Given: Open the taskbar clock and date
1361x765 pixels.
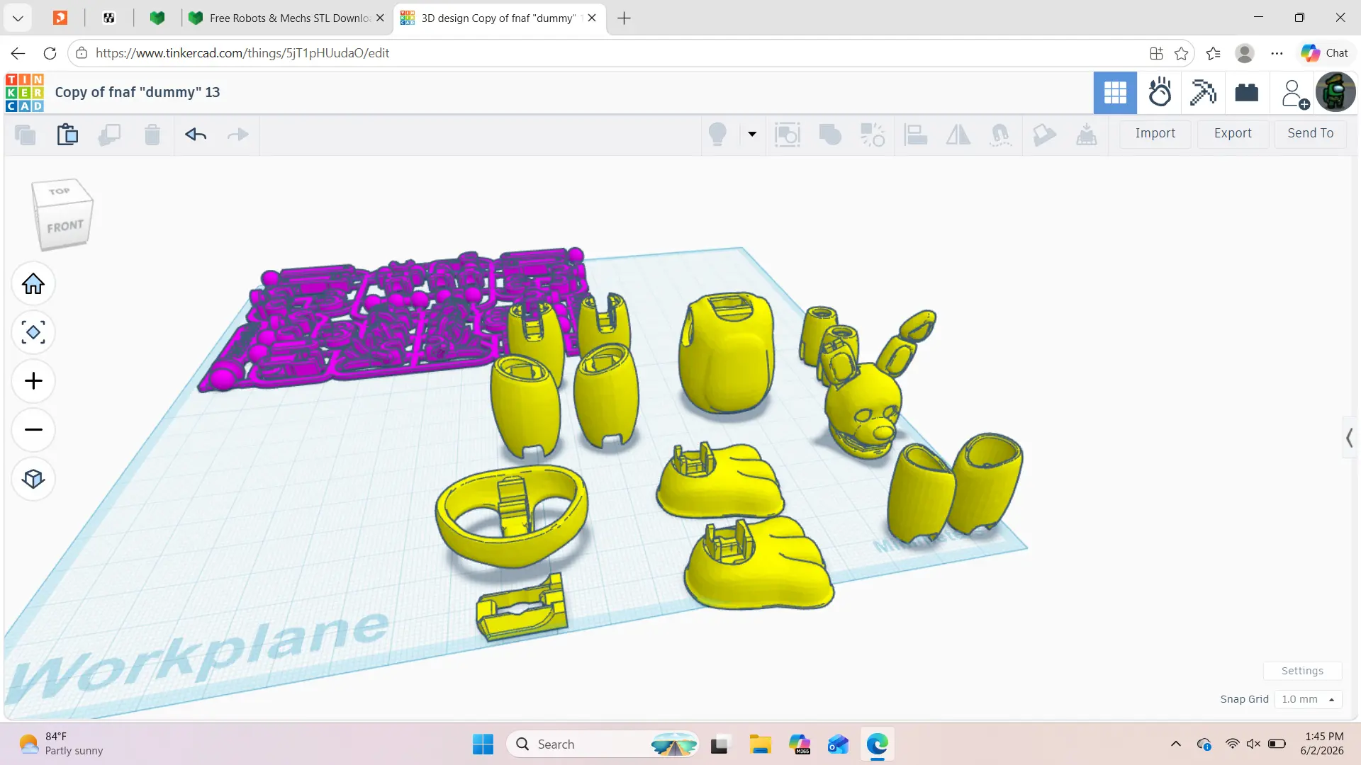Looking at the screenshot, I should pyautogui.click(x=1323, y=744).
